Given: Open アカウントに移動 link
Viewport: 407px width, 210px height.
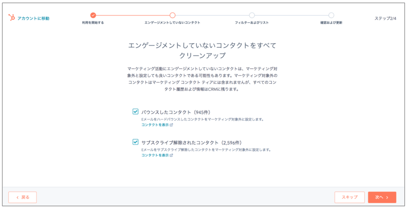Looking at the screenshot, I should (x=33, y=19).
